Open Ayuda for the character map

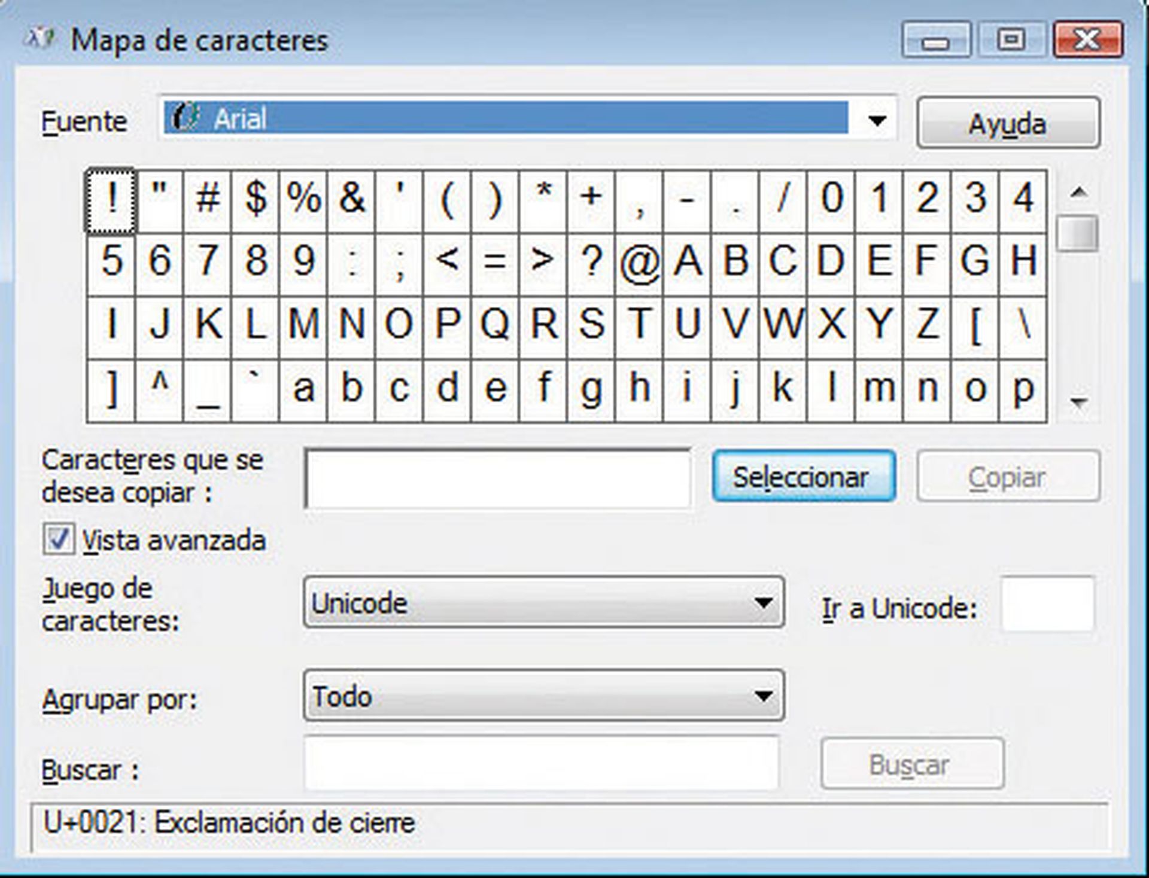pyautogui.click(x=1007, y=124)
